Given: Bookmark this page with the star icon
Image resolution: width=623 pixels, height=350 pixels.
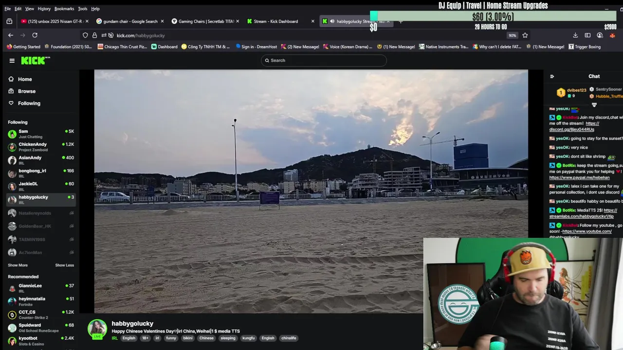Looking at the screenshot, I should click(525, 35).
